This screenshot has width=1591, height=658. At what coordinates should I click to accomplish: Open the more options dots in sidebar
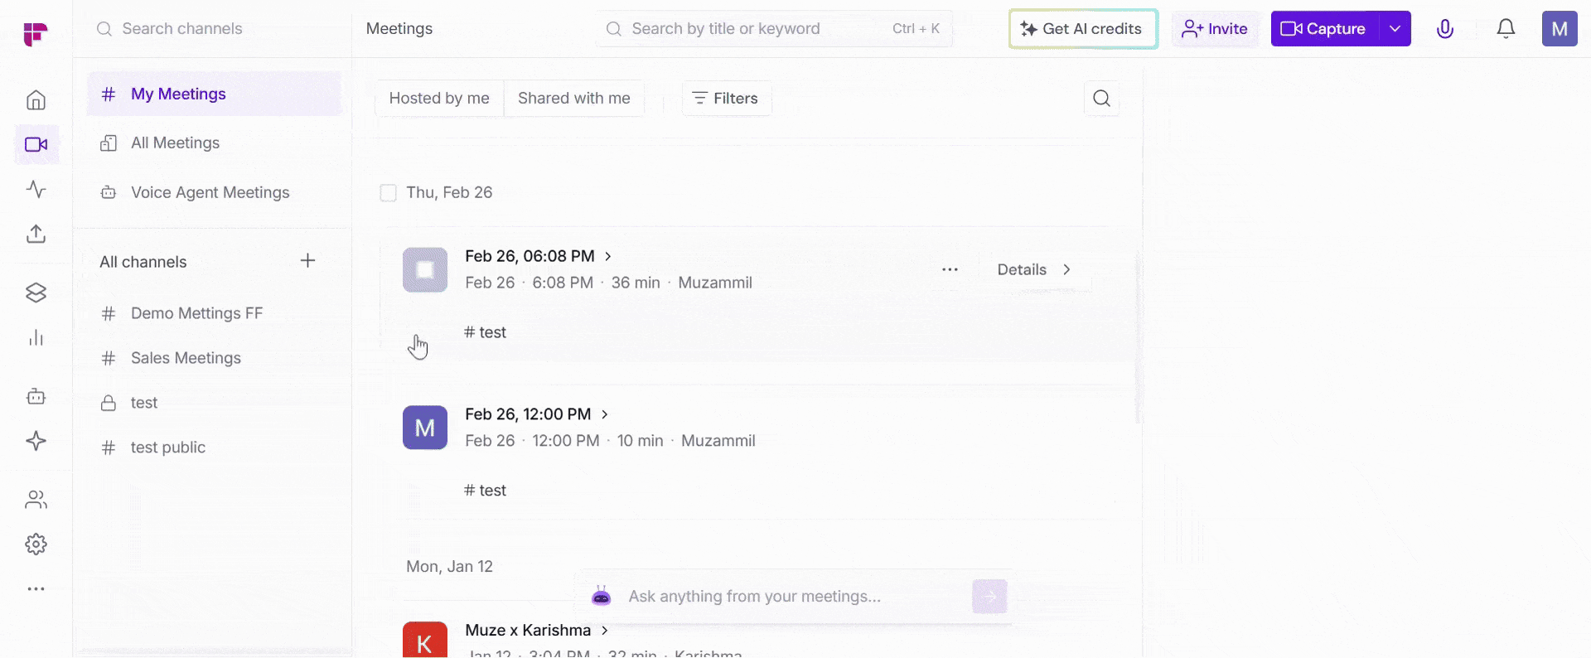(x=36, y=589)
